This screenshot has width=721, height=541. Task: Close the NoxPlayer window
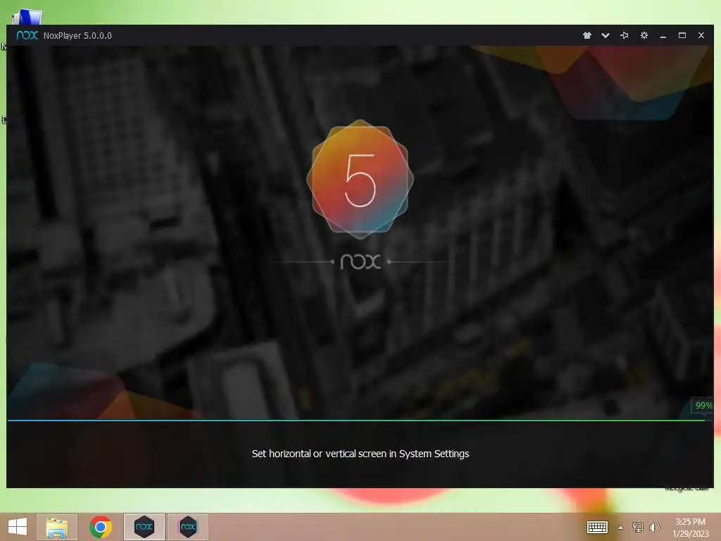click(701, 35)
